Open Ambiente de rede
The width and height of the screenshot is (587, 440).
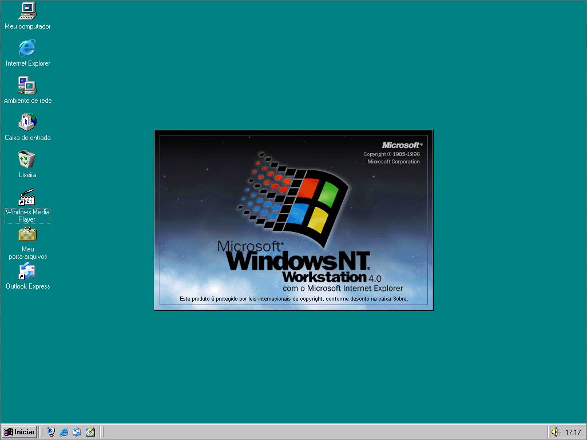(27, 86)
